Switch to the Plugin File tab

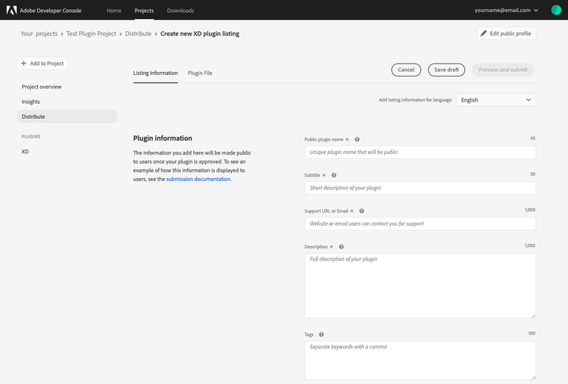tap(200, 73)
